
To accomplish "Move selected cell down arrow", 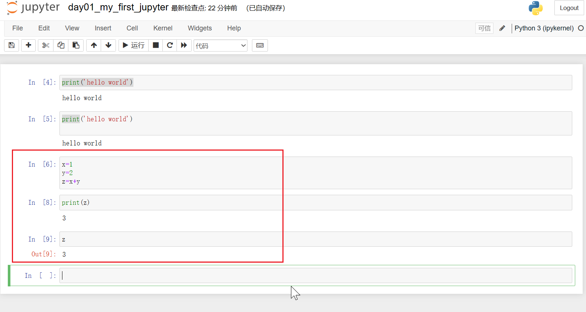I will (109, 45).
